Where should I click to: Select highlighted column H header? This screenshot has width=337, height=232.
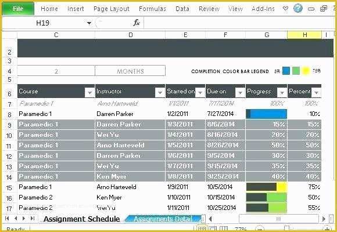(x=304, y=35)
